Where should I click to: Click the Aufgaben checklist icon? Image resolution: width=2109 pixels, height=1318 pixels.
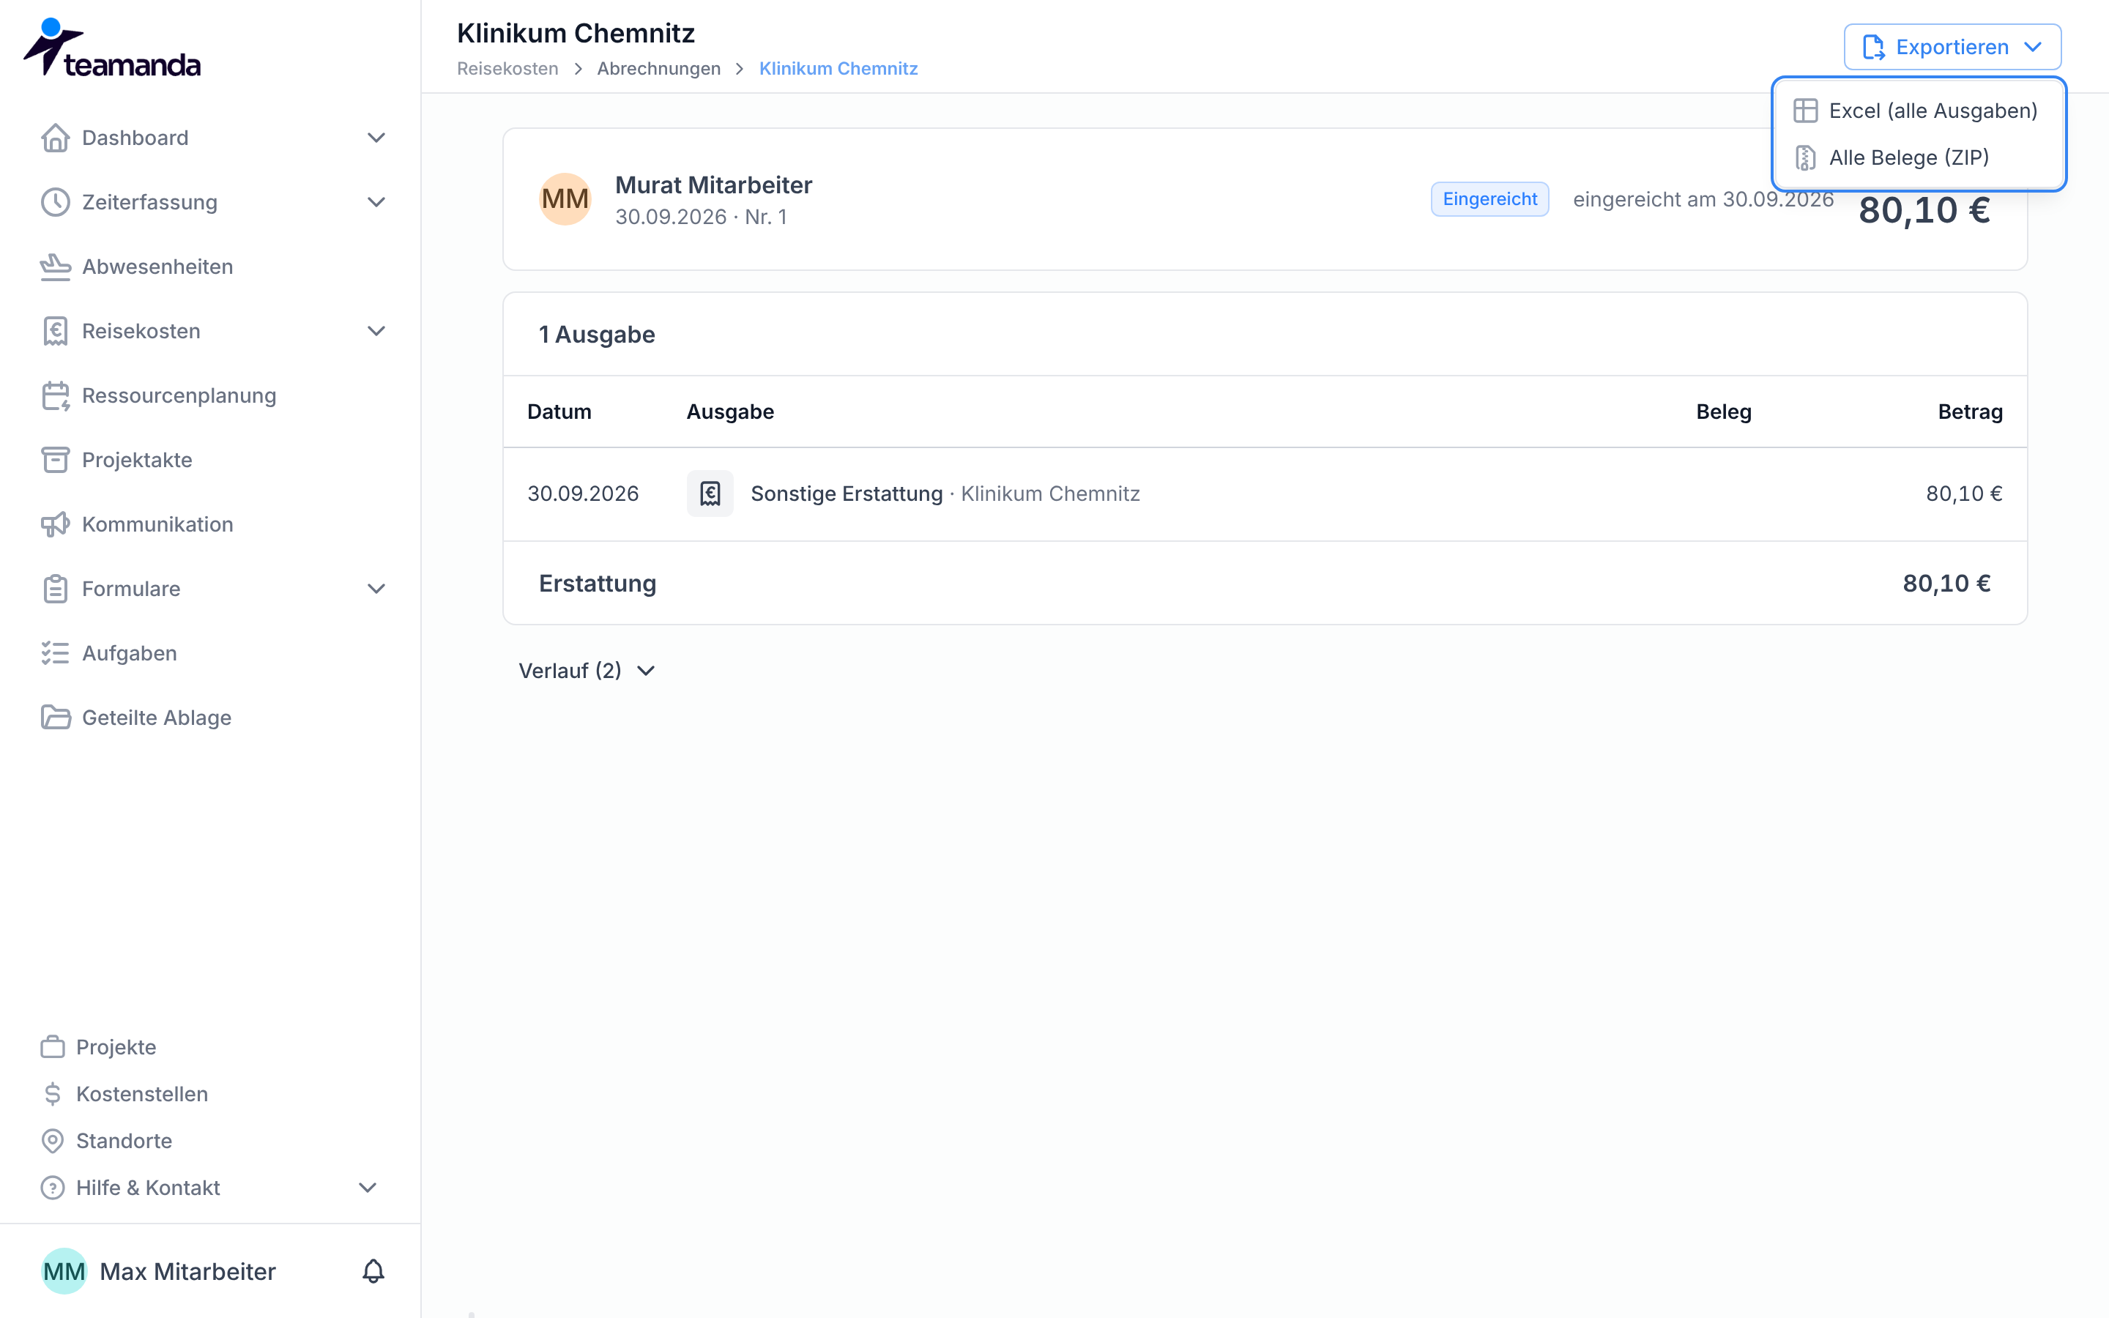55,654
